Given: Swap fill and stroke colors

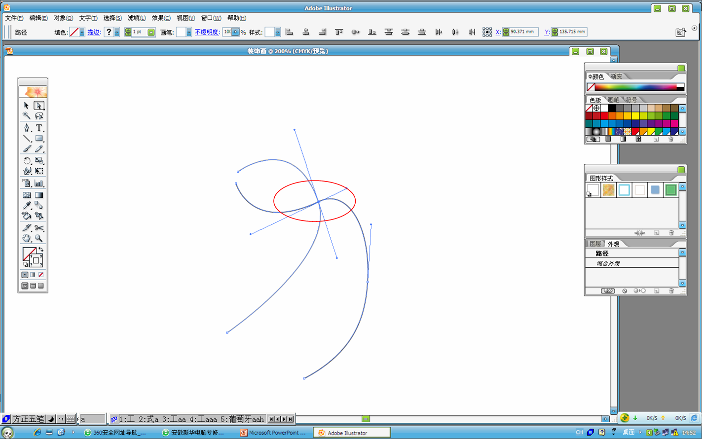Looking at the screenshot, I should point(41,250).
